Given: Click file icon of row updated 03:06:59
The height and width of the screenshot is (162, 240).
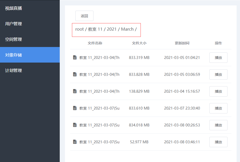Looking at the screenshot, I should [75, 74].
